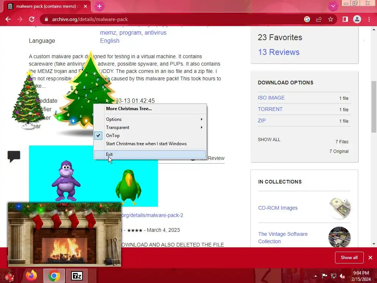Download the TORRENT option
Viewport: 377px width, 283px height.
point(270,109)
